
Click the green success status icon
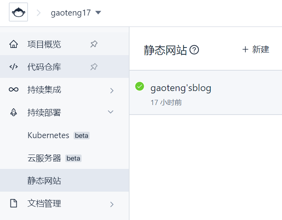coord(140,86)
